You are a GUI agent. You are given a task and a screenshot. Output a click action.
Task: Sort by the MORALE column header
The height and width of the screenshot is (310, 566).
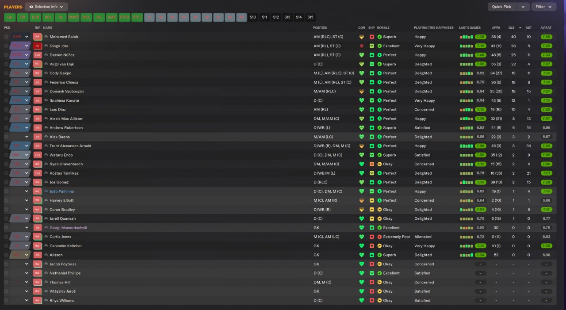click(x=383, y=27)
